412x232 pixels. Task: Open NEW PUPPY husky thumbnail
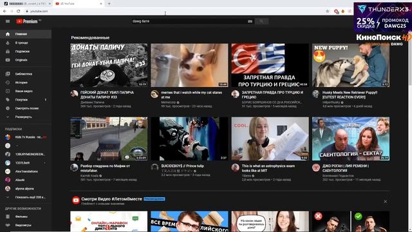351,65
